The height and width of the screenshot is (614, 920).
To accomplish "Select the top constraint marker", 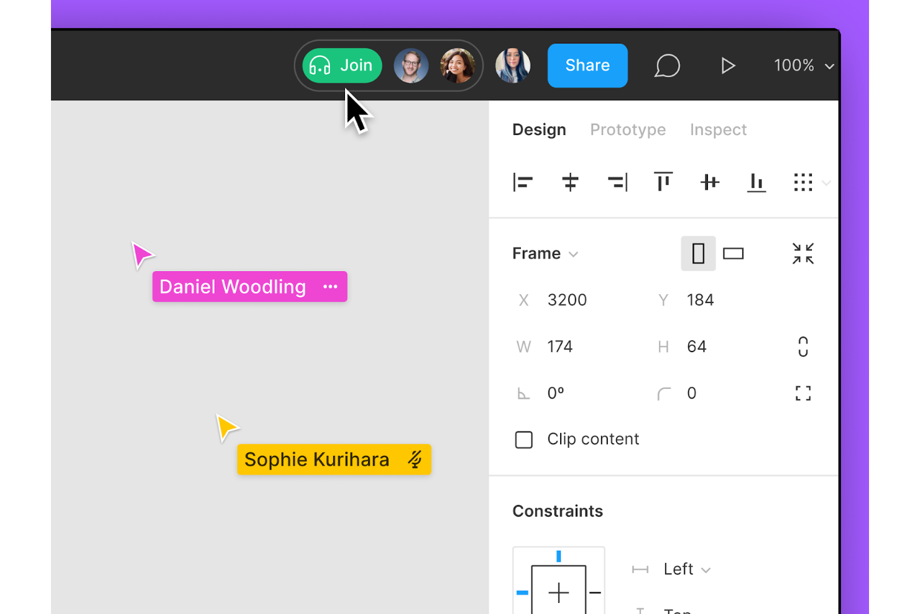I will coord(559,556).
